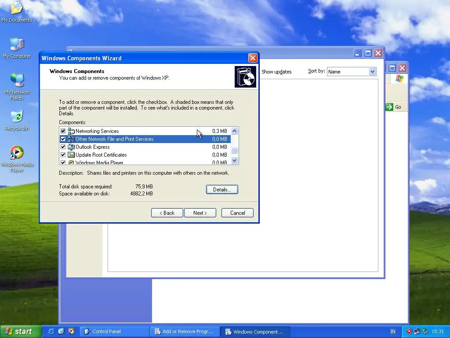
Task: Select the Outlook Express row text
Action: tap(93, 147)
